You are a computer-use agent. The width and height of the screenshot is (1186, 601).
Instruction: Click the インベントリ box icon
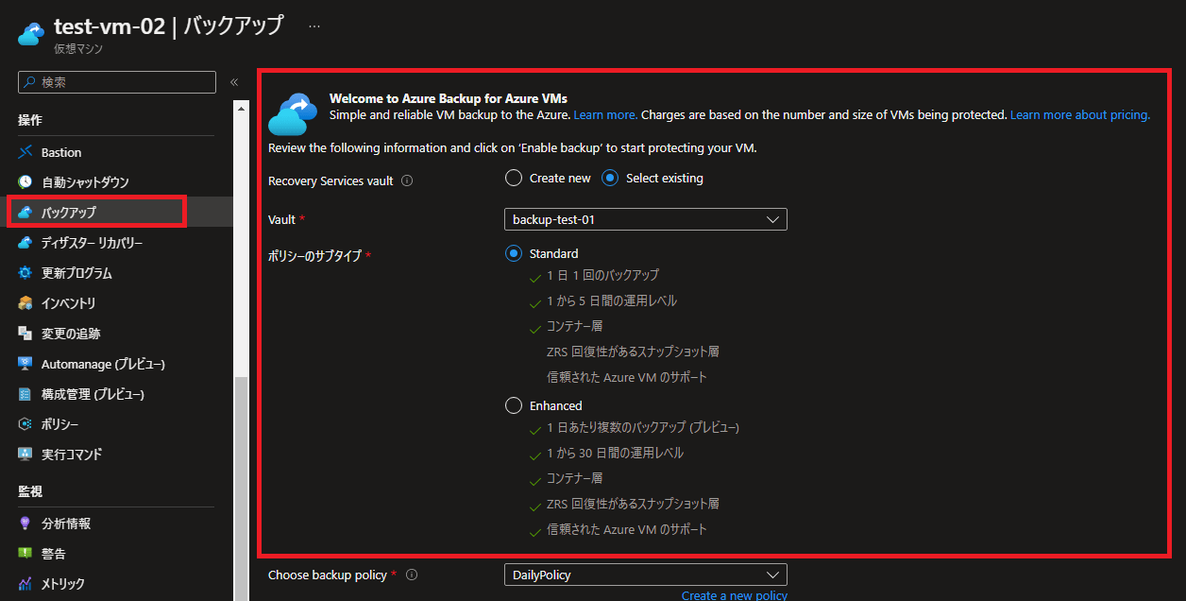25,303
